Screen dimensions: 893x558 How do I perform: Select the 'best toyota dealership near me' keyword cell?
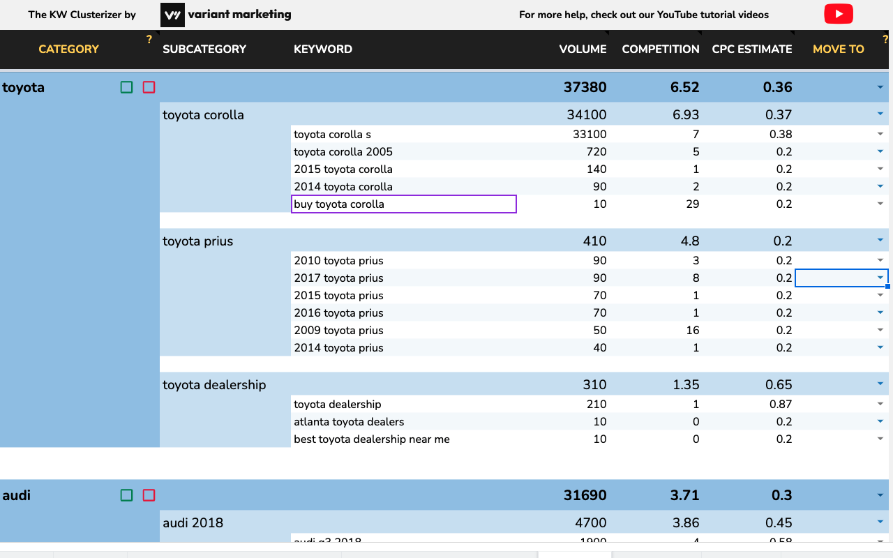(x=404, y=439)
